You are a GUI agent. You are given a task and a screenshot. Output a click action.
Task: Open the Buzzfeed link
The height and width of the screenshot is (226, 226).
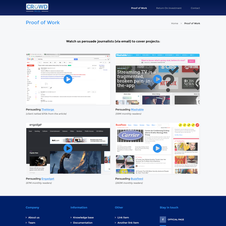[137, 179]
